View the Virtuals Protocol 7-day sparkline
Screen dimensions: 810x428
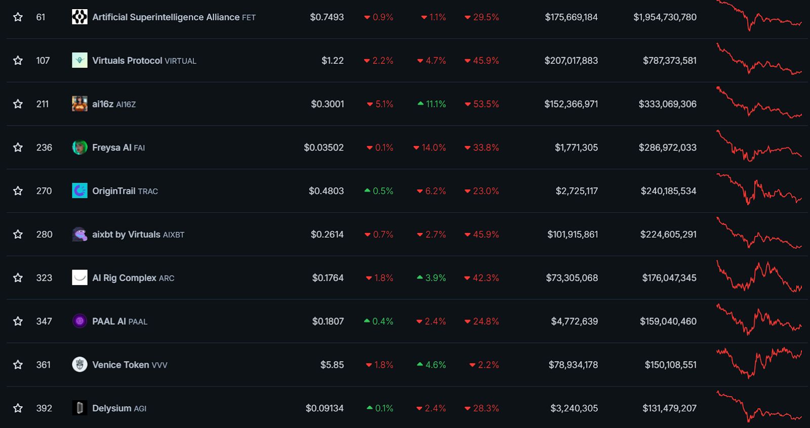759,60
